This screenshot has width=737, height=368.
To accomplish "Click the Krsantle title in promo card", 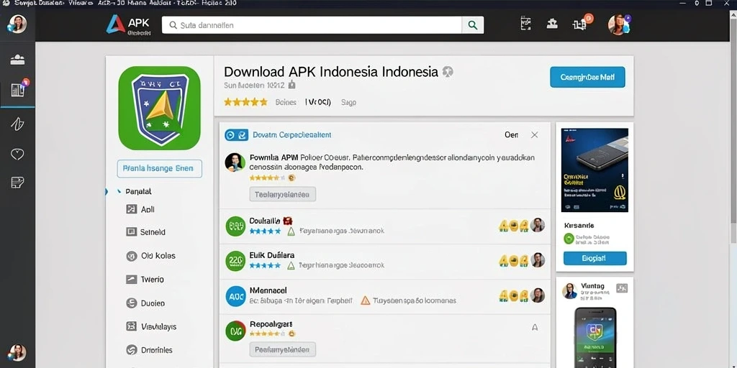I will tap(579, 225).
